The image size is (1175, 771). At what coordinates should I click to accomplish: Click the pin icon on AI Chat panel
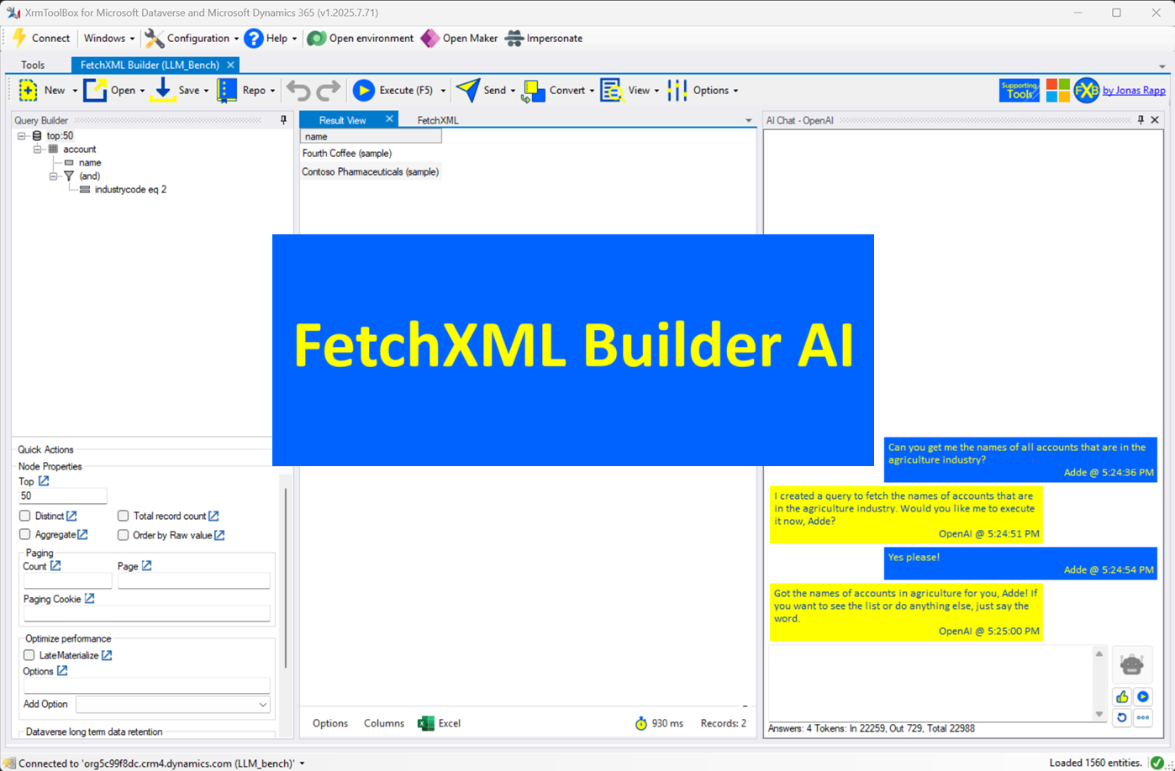click(x=1141, y=120)
